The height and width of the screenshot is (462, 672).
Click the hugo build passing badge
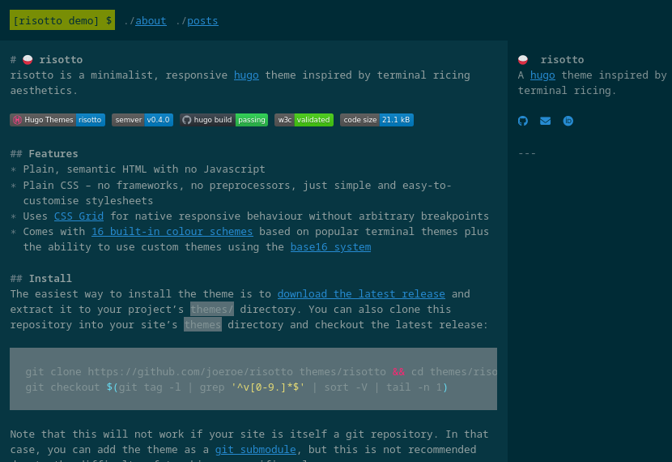223,120
